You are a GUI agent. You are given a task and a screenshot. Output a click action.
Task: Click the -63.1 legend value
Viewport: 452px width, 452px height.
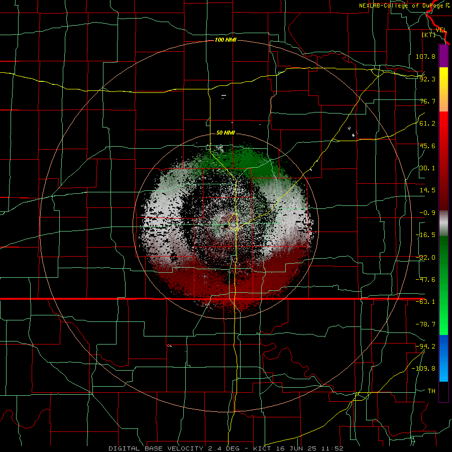click(425, 302)
